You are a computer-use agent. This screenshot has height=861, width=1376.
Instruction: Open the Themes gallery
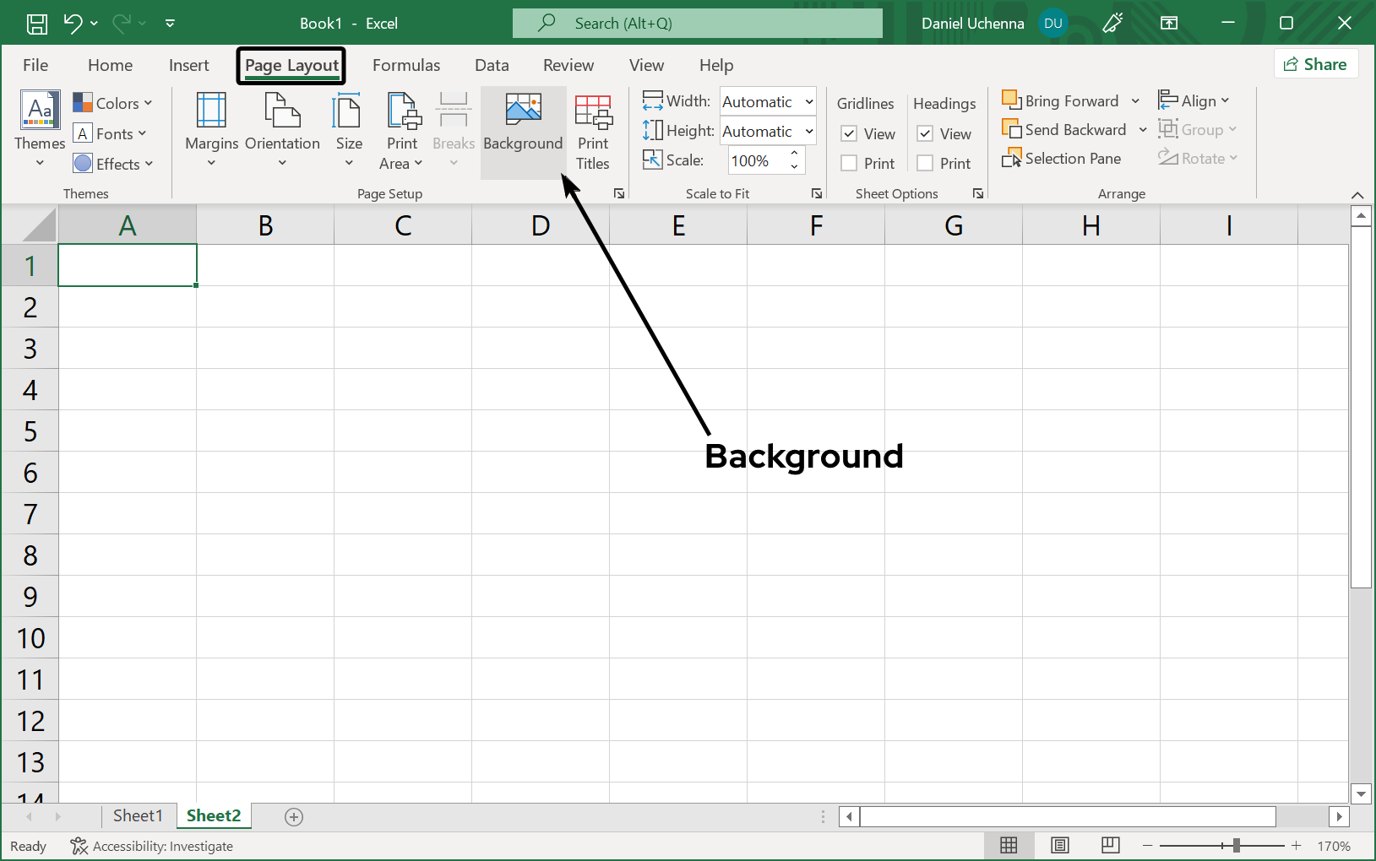pos(40,129)
